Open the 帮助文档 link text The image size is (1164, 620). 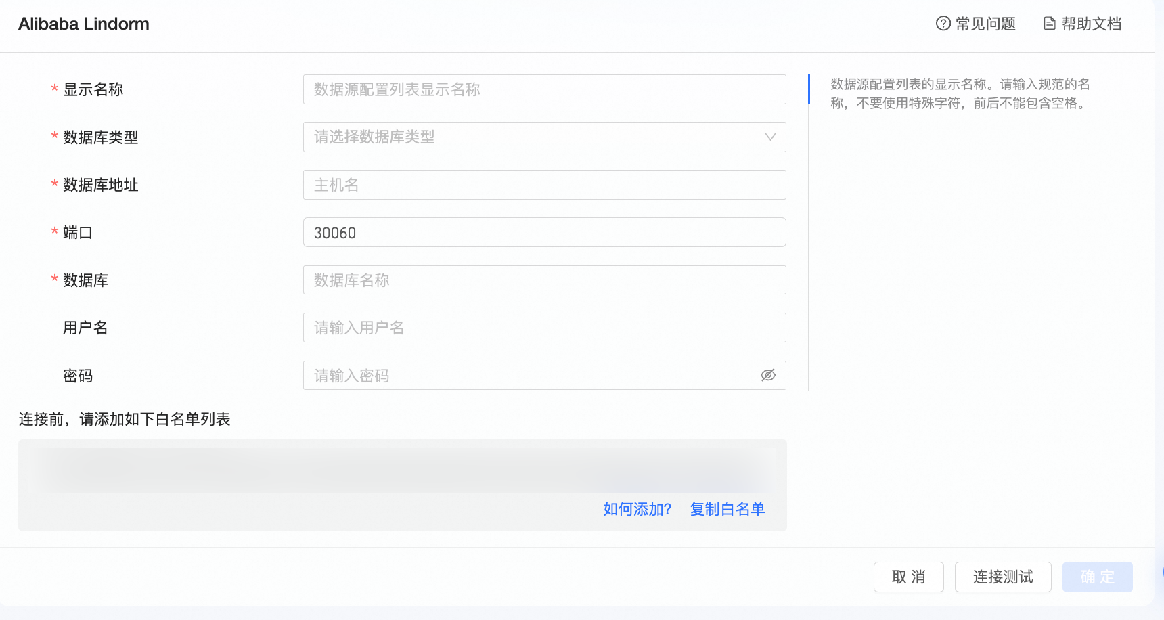tap(1092, 24)
